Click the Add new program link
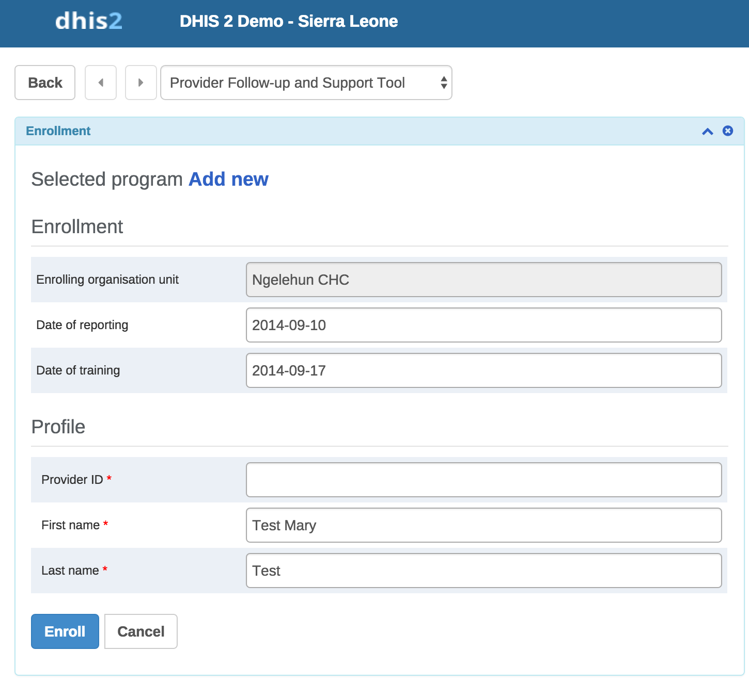The image size is (749, 683). coord(228,179)
